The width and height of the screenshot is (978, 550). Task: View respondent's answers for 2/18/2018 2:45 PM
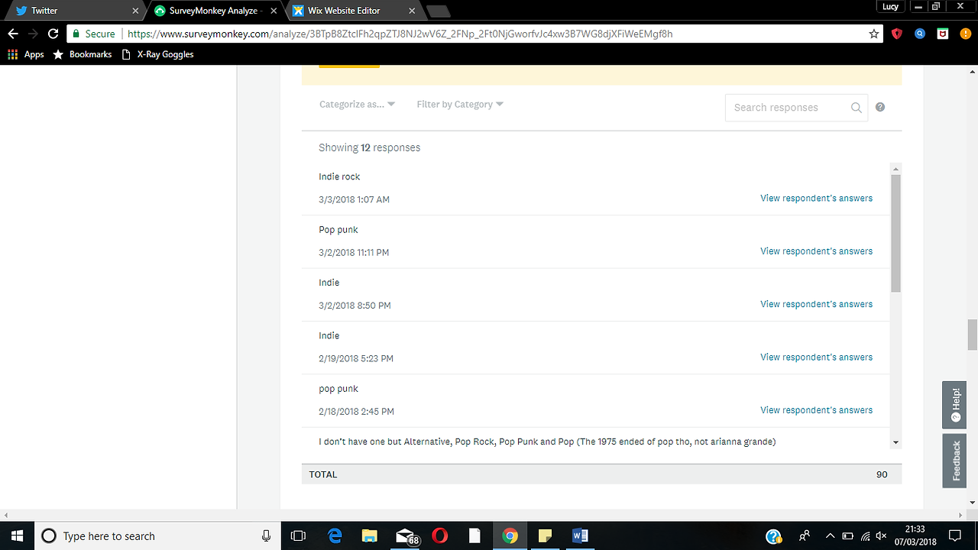pos(816,410)
